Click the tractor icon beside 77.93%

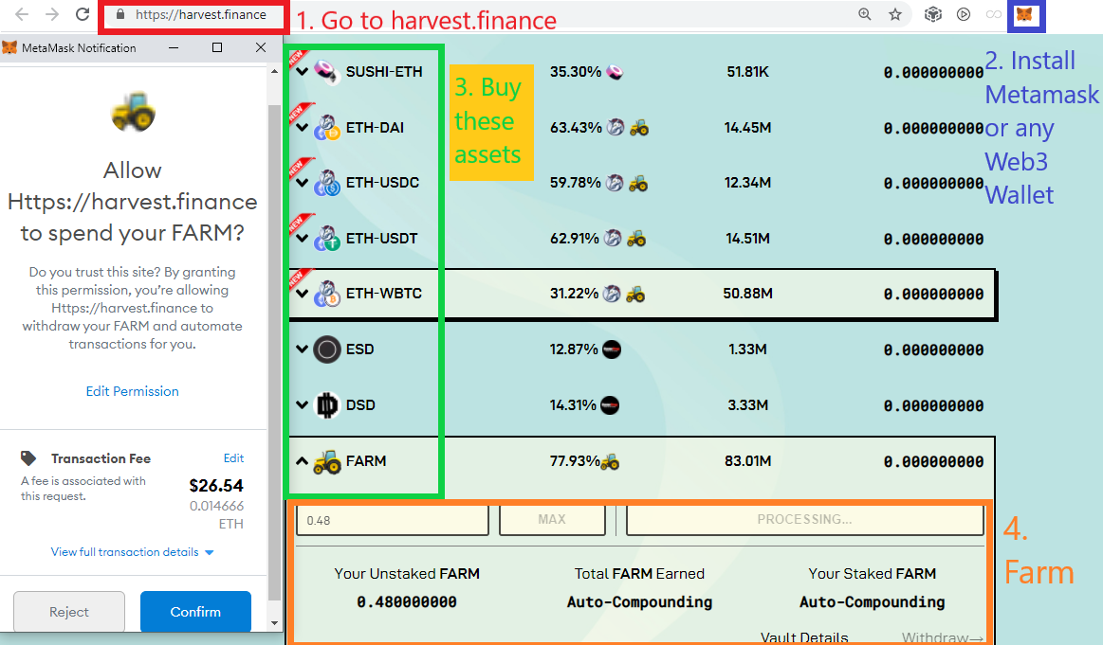click(x=610, y=461)
